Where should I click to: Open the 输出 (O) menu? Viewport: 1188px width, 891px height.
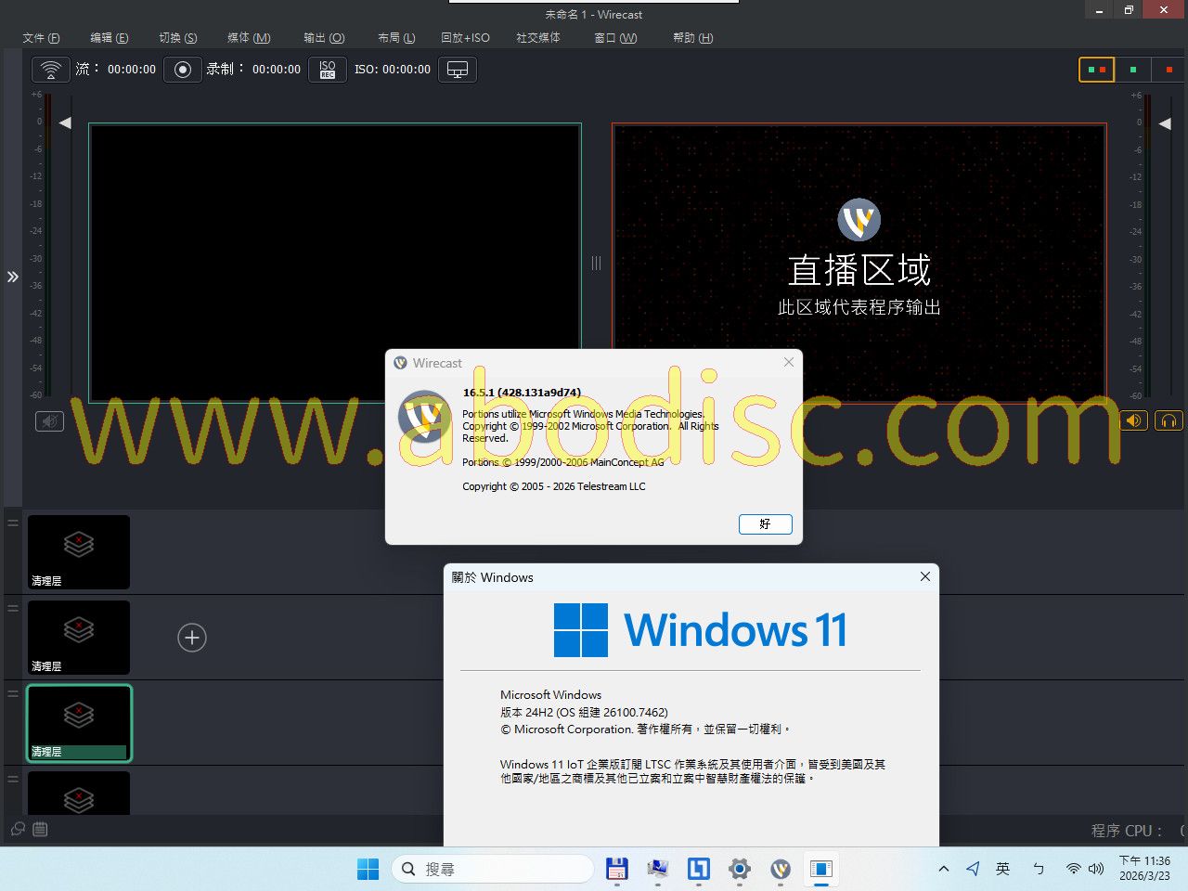(x=324, y=38)
